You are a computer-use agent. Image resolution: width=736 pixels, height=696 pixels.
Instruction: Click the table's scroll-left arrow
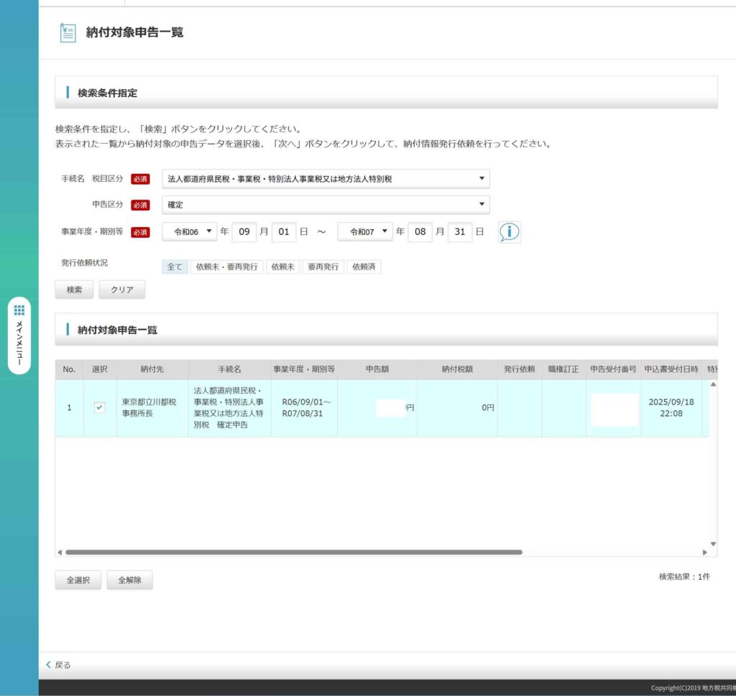(60, 552)
